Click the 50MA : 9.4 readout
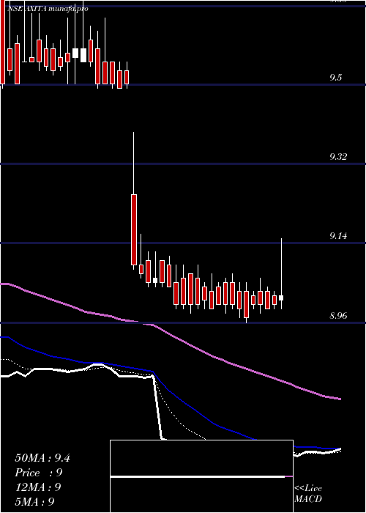 tap(42, 458)
